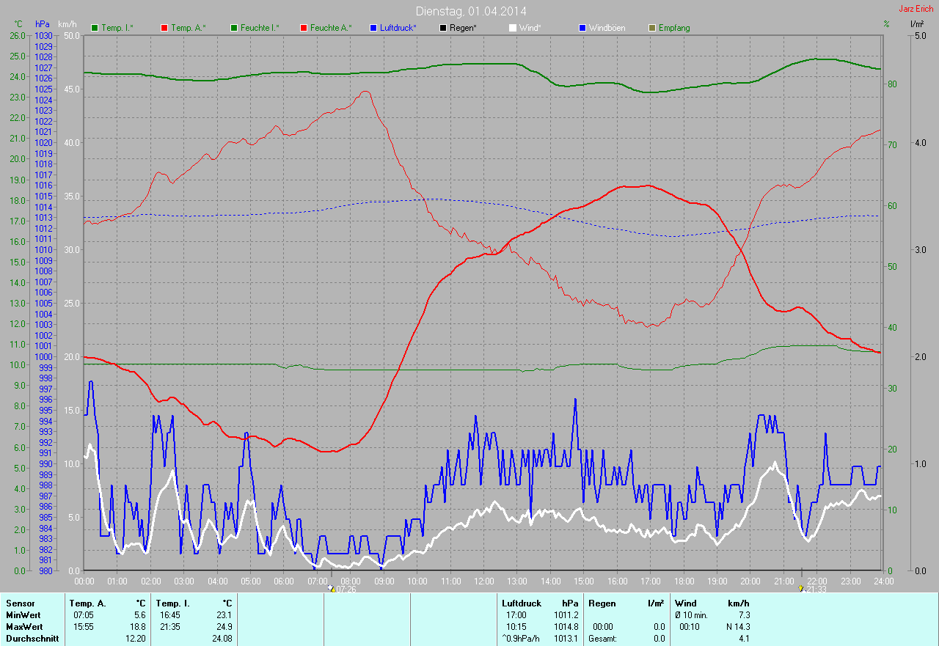Click the black Regen legend square

coord(443,28)
